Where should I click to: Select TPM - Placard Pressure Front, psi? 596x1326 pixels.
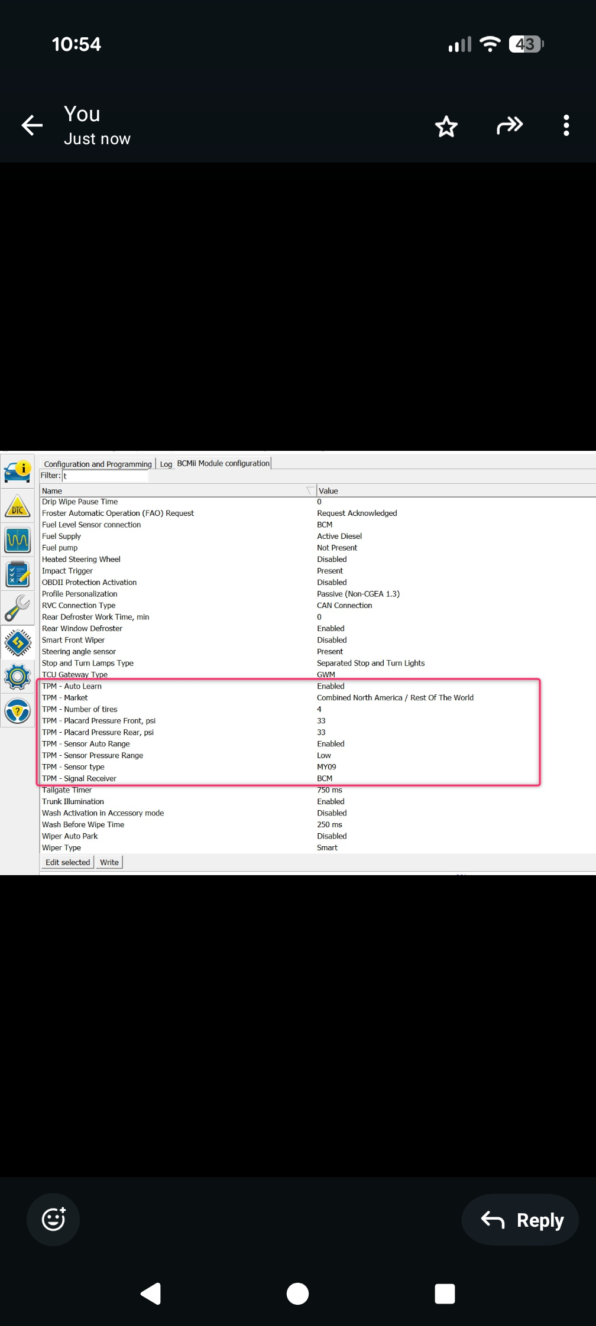tap(318, 720)
